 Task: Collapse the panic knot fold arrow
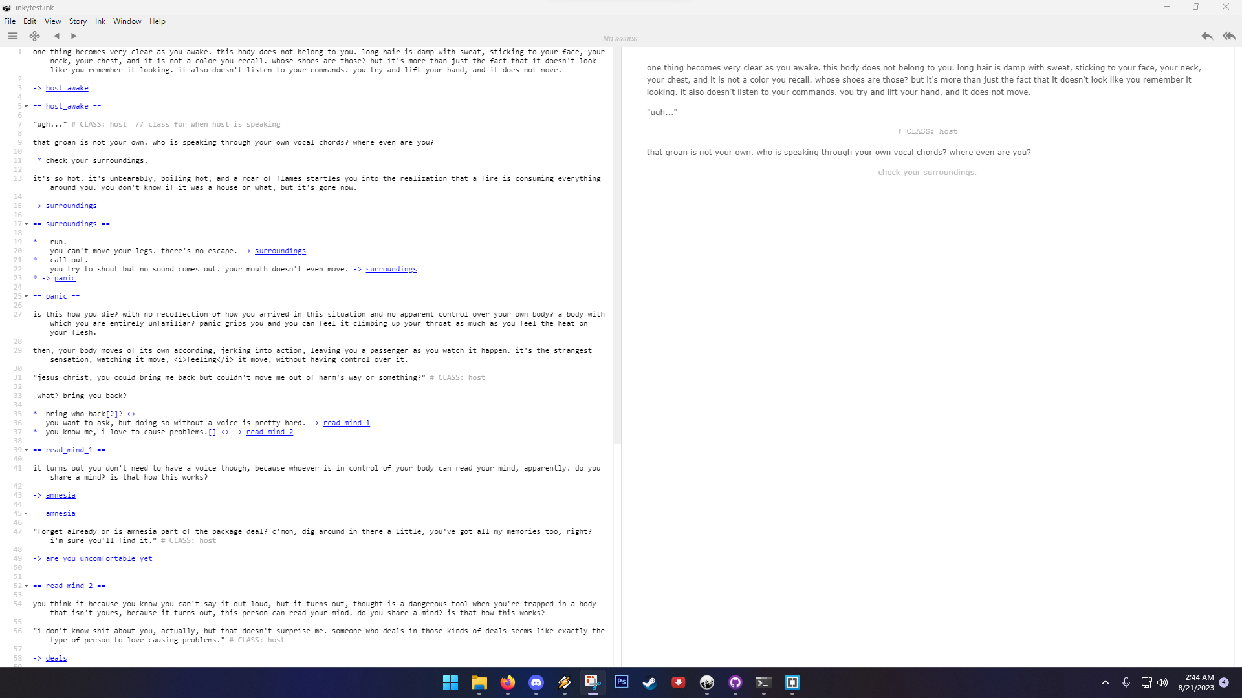coord(26,297)
